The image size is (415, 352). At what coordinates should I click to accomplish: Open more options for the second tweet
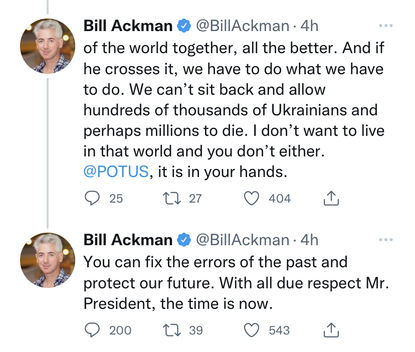tap(385, 240)
